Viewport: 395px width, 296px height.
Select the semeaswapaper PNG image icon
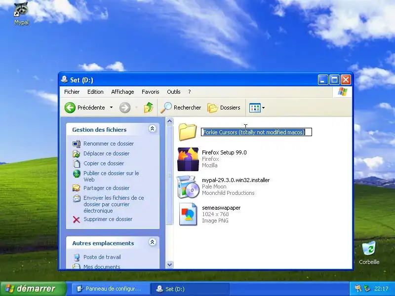(188, 214)
